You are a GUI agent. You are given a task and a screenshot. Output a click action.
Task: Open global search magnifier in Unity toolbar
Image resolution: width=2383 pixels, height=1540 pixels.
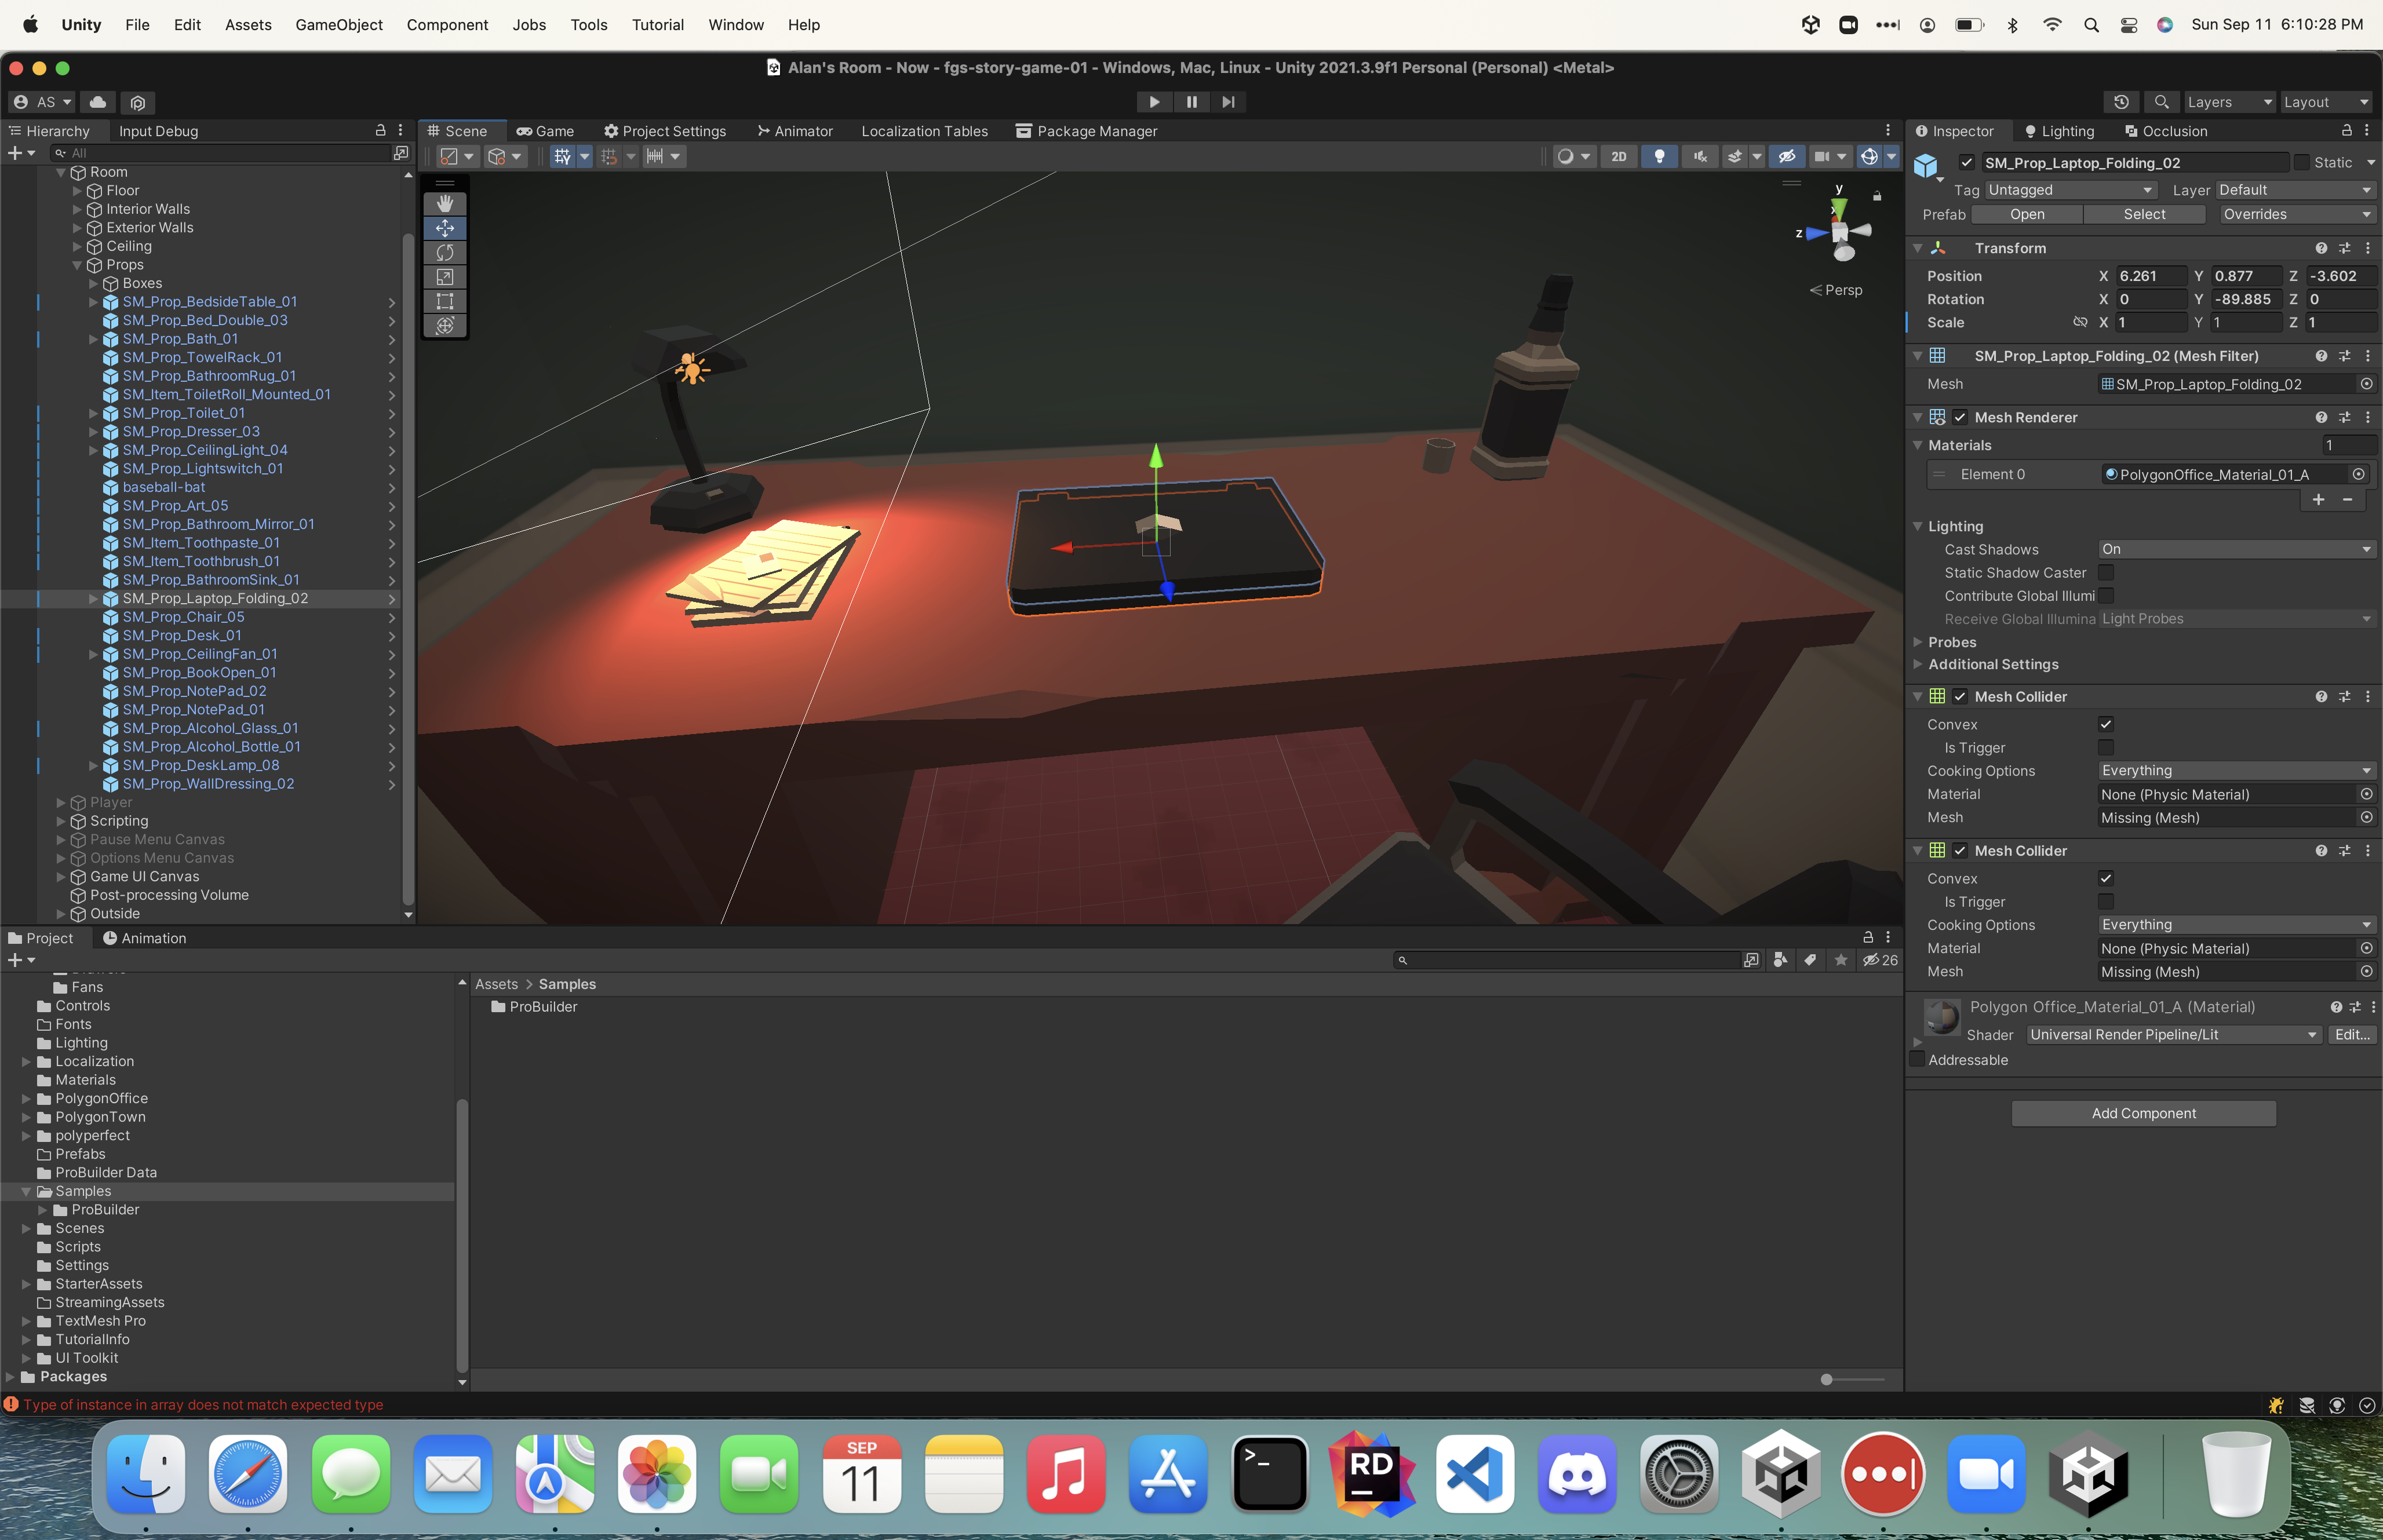2161,102
